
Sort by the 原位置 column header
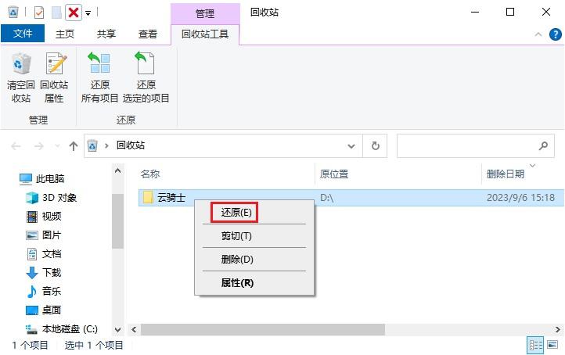coord(334,174)
